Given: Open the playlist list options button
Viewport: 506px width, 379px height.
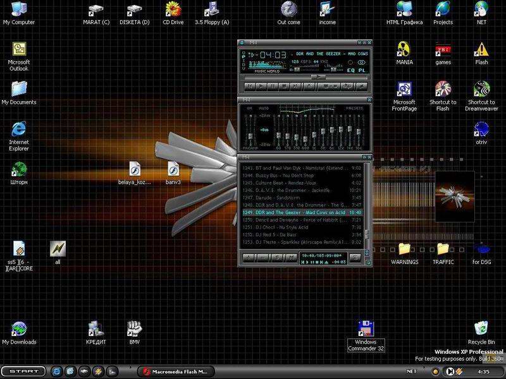Looking at the screenshot, I should (355, 258).
